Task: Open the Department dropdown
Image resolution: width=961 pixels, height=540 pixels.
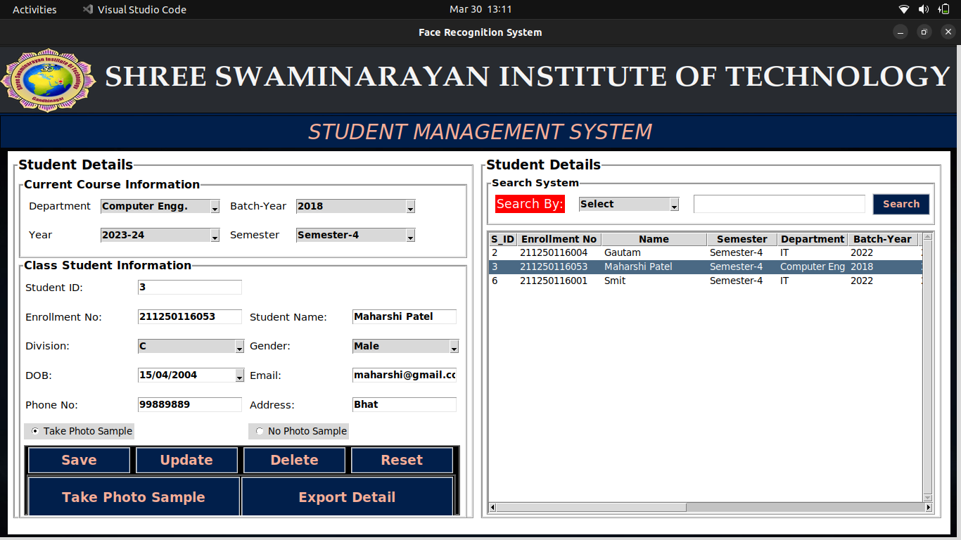Action: coord(160,206)
